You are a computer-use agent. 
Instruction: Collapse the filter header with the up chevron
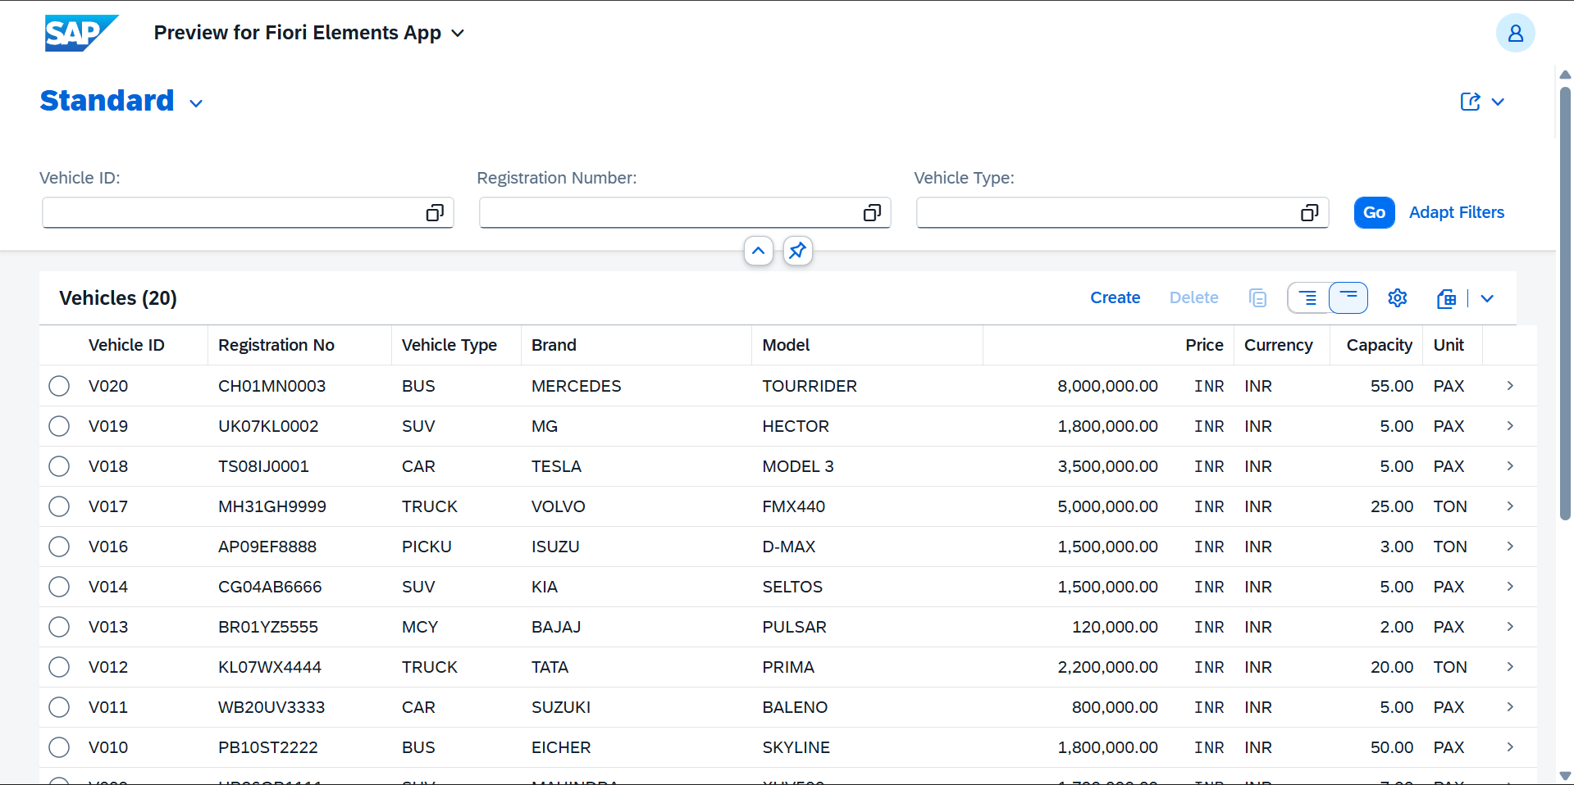759,251
